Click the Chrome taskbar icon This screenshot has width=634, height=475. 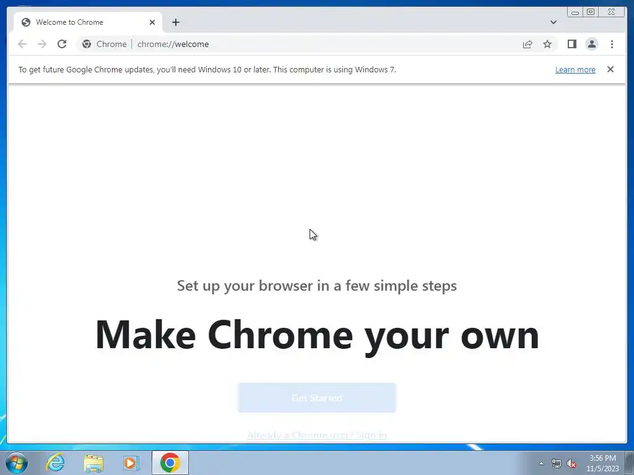coord(170,463)
